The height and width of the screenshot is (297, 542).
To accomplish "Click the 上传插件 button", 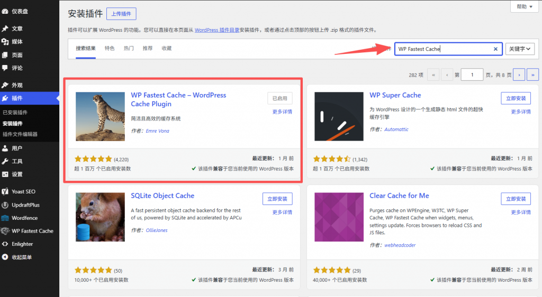I will (x=121, y=14).
